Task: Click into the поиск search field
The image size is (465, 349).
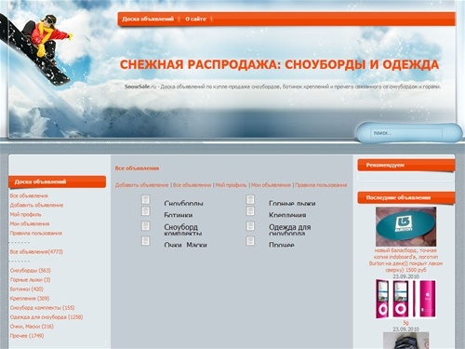Action: pyautogui.click(x=406, y=133)
